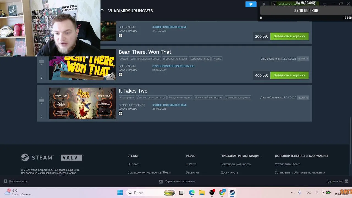Click the Steam taskbar icon
The height and width of the screenshot is (198, 352).
(x=232, y=193)
